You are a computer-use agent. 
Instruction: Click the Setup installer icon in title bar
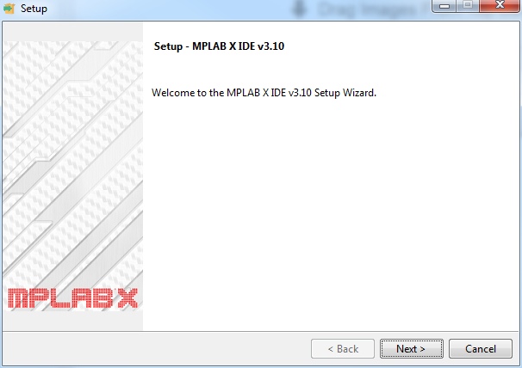pos(9,9)
